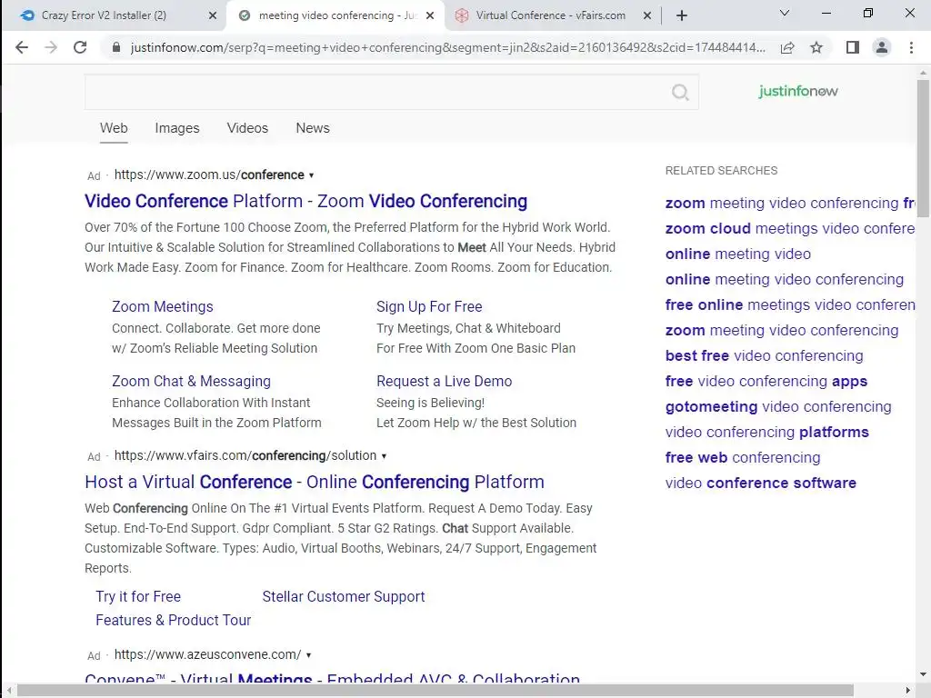Viewport: 931px width, 698px height.
Task: Open Video Conference Platform Zoom ad title
Action: click(x=305, y=201)
